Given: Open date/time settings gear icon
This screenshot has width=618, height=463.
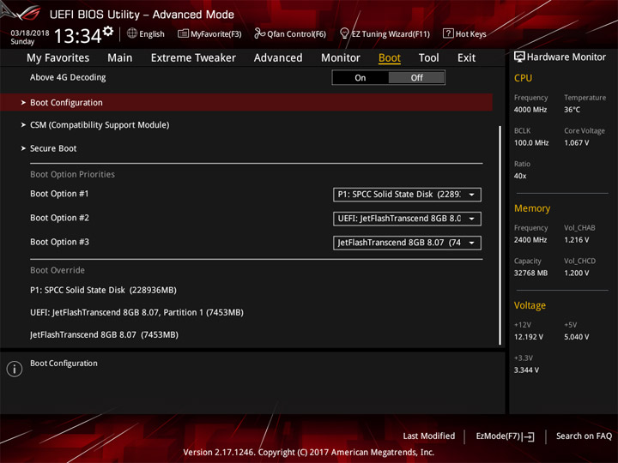Looking at the screenshot, I should (x=108, y=31).
